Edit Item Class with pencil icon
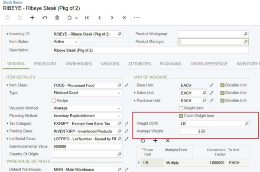The image size is (260, 172). coord(127,85)
